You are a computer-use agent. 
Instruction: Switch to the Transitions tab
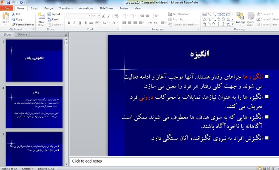click(x=66, y=8)
